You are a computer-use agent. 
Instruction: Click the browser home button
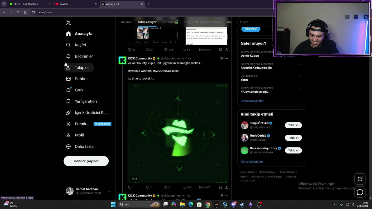pos(25,12)
